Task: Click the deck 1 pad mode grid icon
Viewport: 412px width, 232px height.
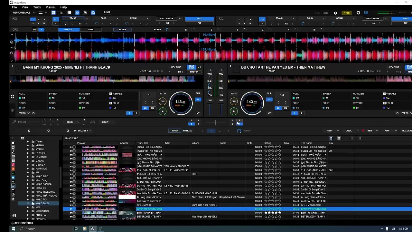Action: [12, 96]
